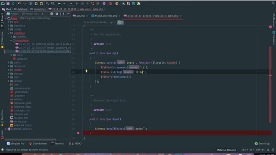This screenshot has width=276, height=155.
Task: Open create_users_table migration file
Action: [x=43, y=44]
